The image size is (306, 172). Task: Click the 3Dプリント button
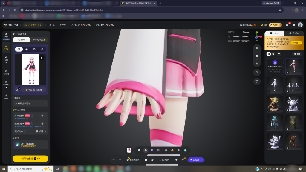pos(164,160)
